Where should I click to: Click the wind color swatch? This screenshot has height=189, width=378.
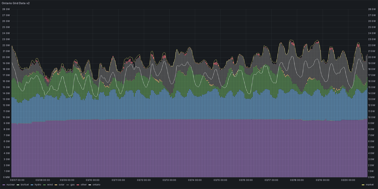[44, 185]
